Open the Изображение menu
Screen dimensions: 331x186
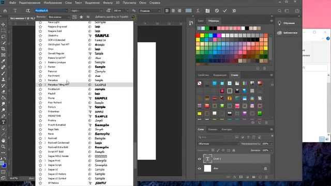(53, 3)
